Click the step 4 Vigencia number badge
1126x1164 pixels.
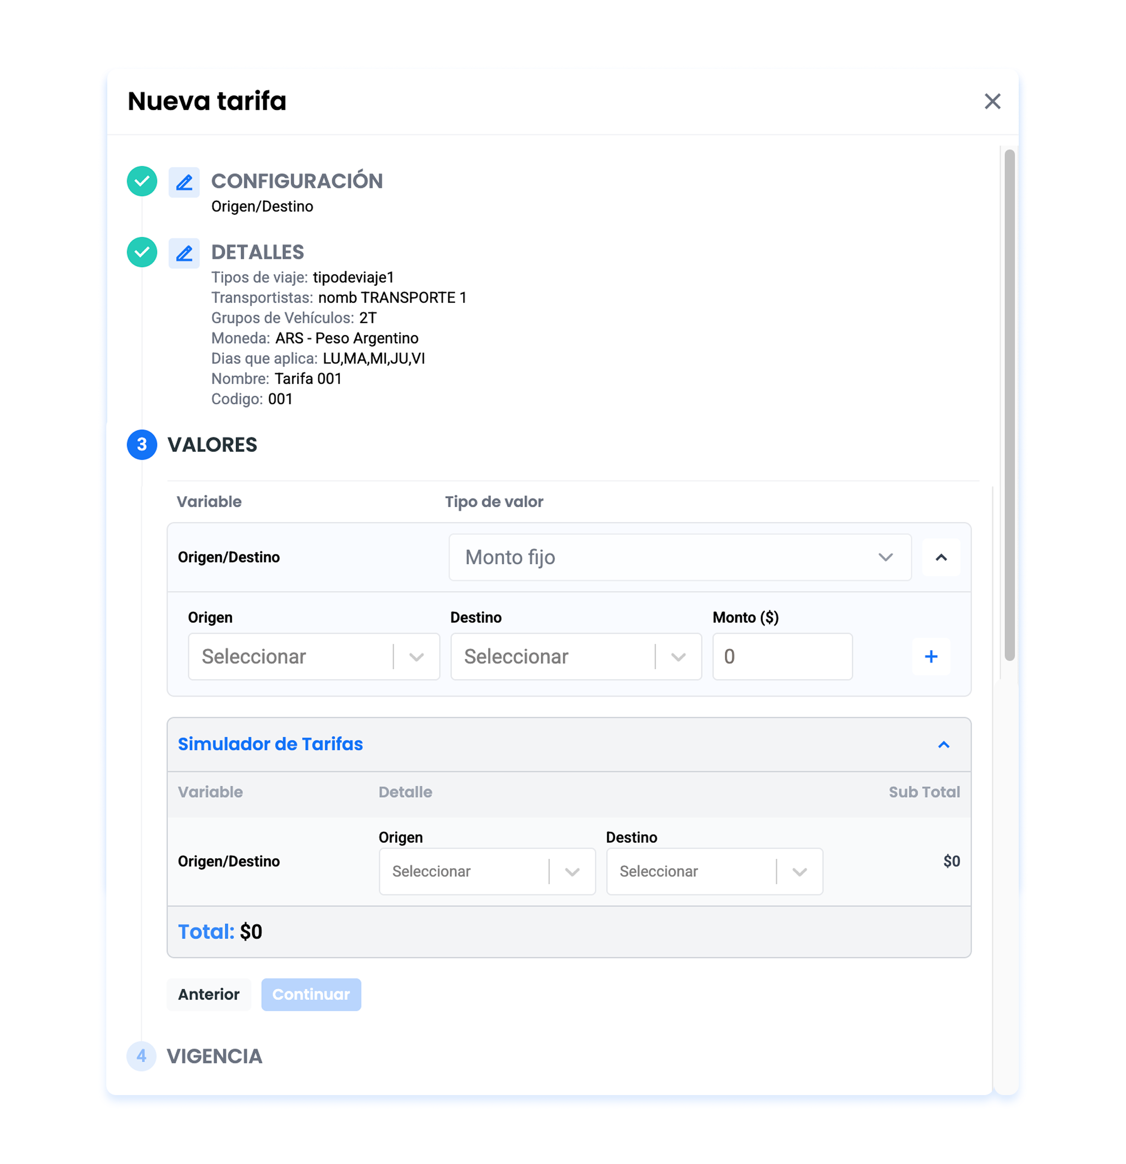(x=142, y=1056)
